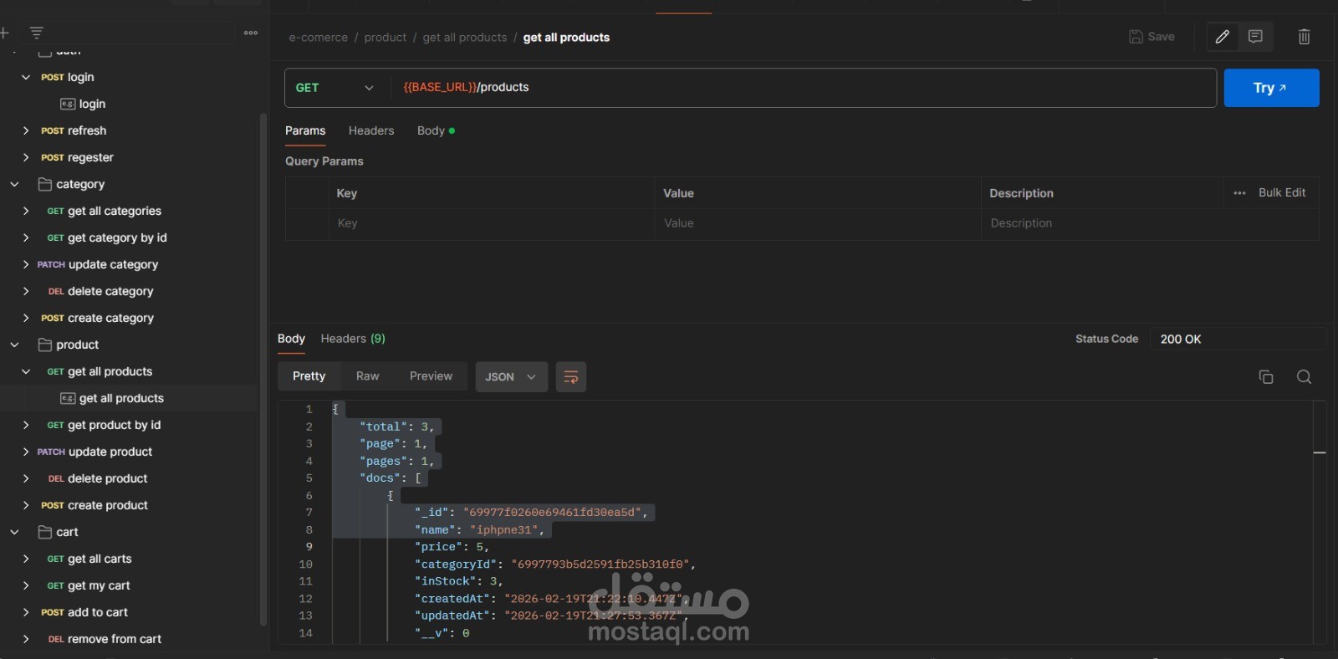Open the get my cart request
The image size is (1338, 659).
point(99,585)
